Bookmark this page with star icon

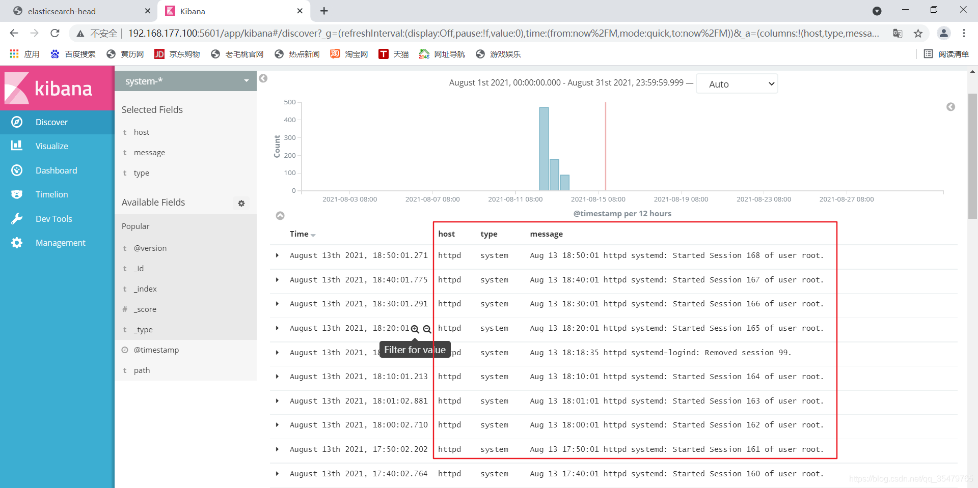(918, 33)
